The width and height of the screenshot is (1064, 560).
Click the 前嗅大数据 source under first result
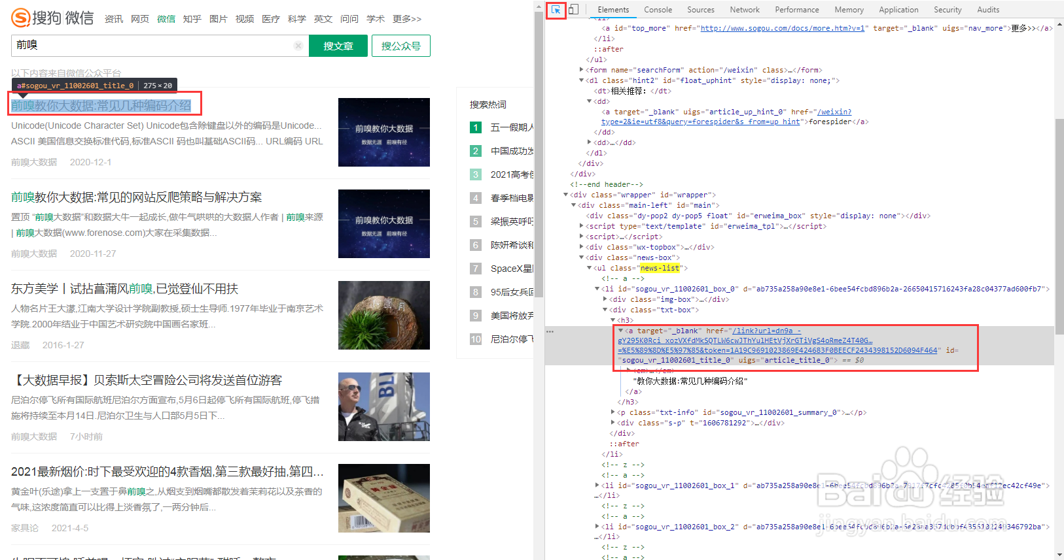click(34, 162)
